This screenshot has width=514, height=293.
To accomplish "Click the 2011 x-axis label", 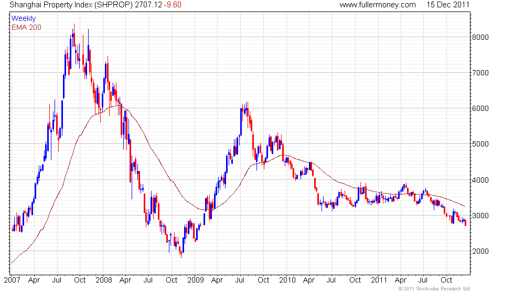I will 379,280.
